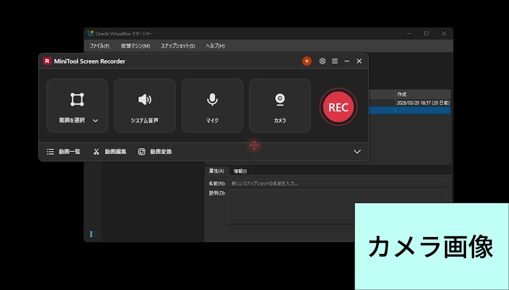
Task: Collapse the recorder panel with bottom chevron
Action: pyautogui.click(x=357, y=152)
